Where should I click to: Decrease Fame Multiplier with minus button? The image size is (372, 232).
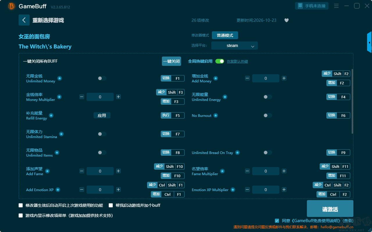(x=247, y=171)
